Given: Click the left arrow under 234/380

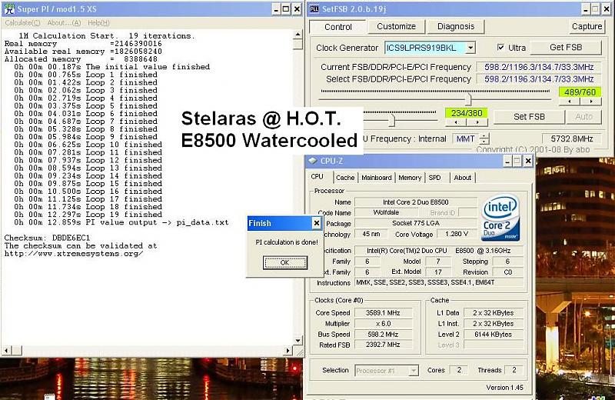Looking at the screenshot, I should [x=456, y=122].
